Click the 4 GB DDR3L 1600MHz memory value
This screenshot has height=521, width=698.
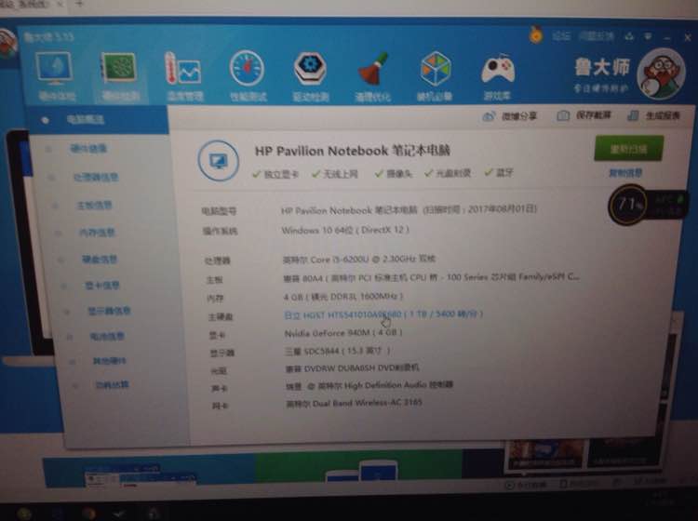pyautogui.click(x=343, y=296)
